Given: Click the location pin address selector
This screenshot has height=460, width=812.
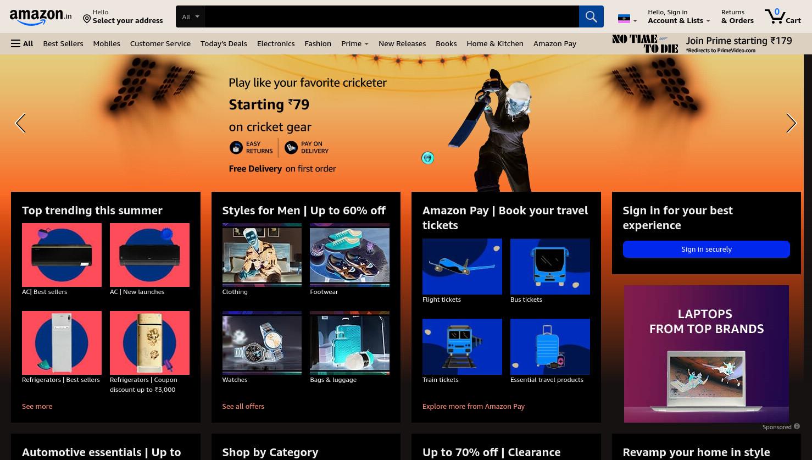Looking at the screenshot, I should tap(123, 16).
